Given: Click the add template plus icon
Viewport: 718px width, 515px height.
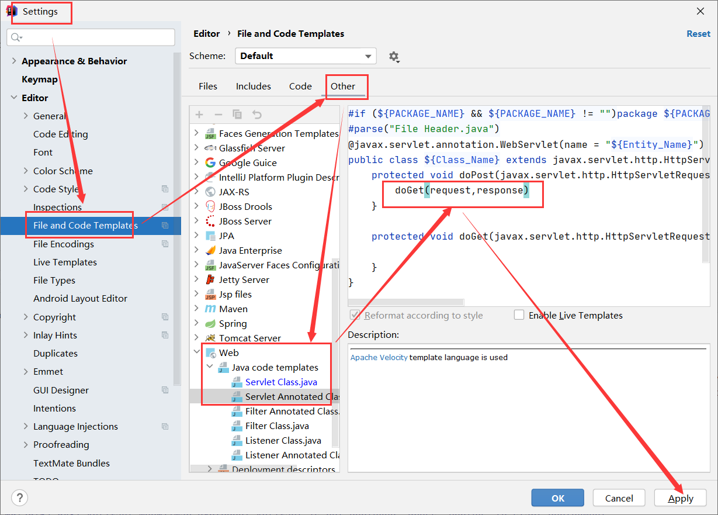Looking at the screenshot, I should click(x=199, y=115).
